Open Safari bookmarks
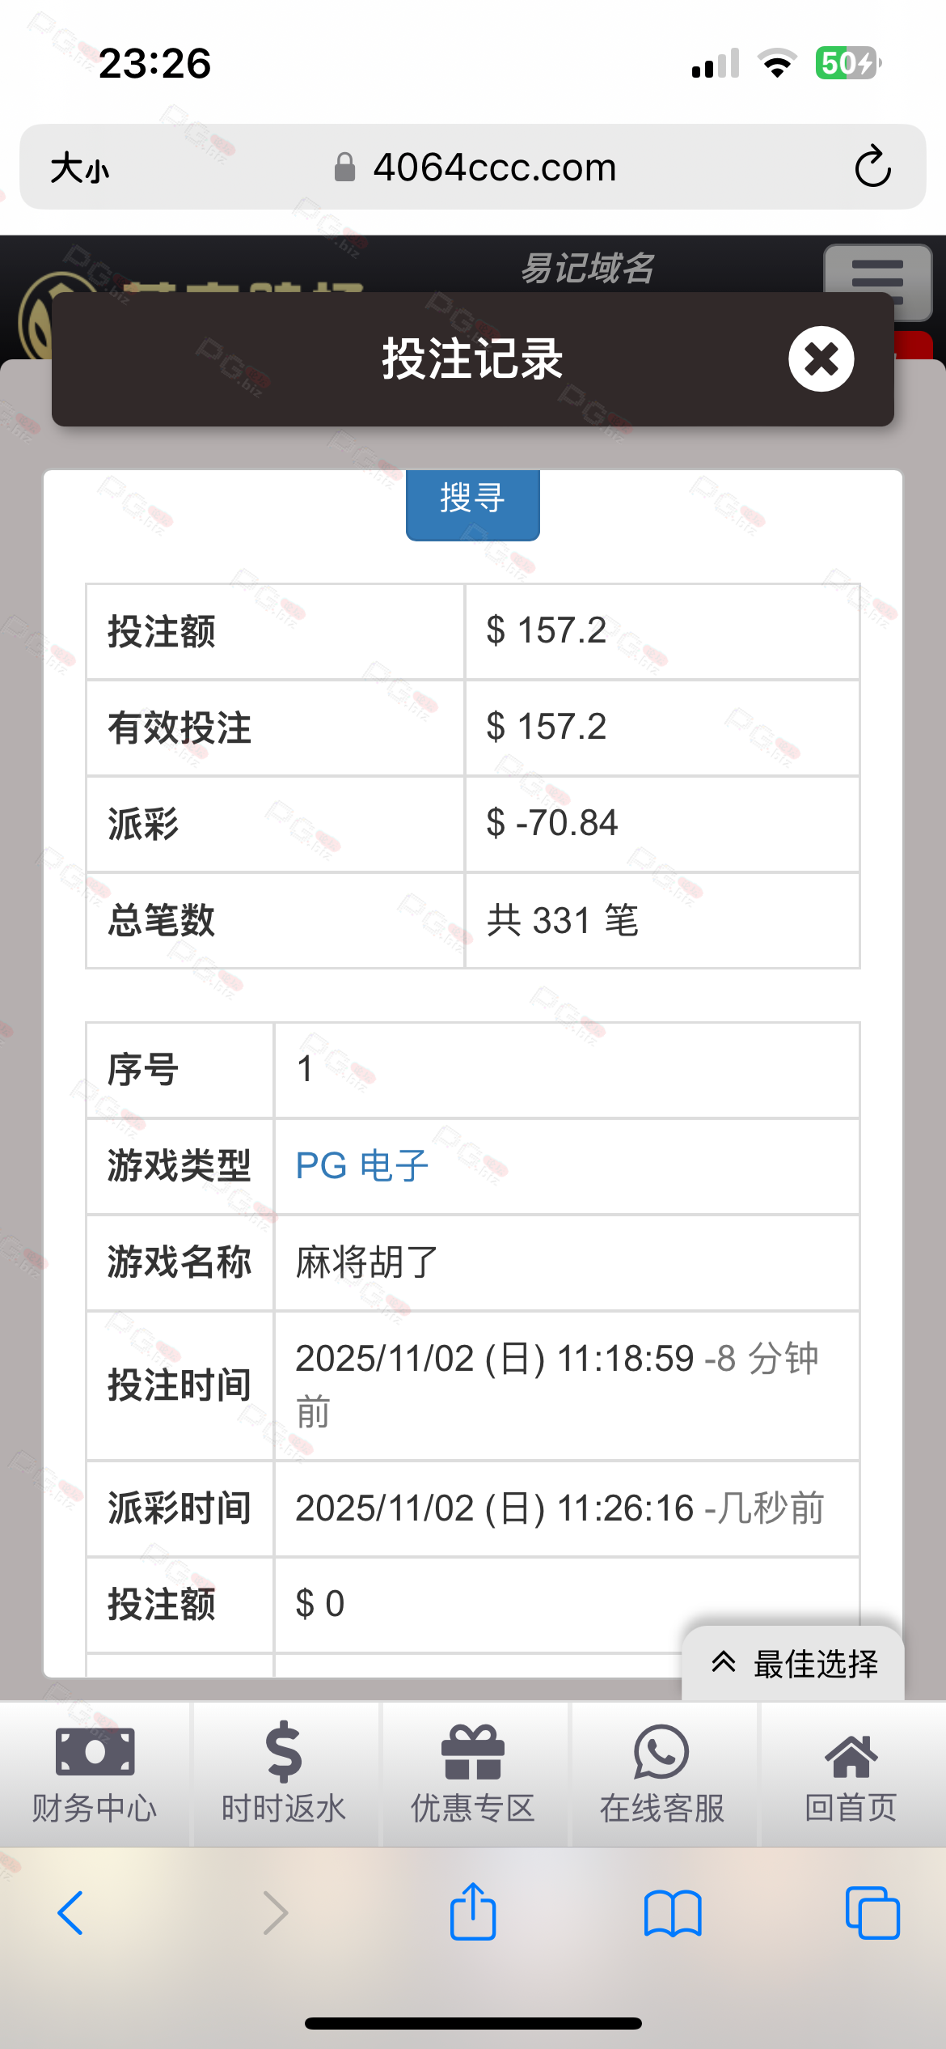Image resolution: width=946 pixels, height=2049 pixels. click(x=673, y=1913)
